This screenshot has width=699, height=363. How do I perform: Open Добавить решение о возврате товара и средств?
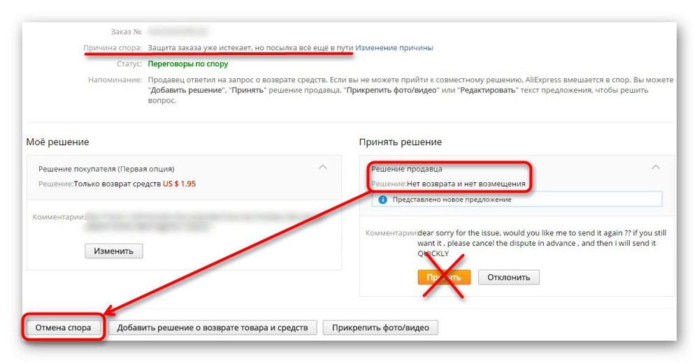(212, 327)
